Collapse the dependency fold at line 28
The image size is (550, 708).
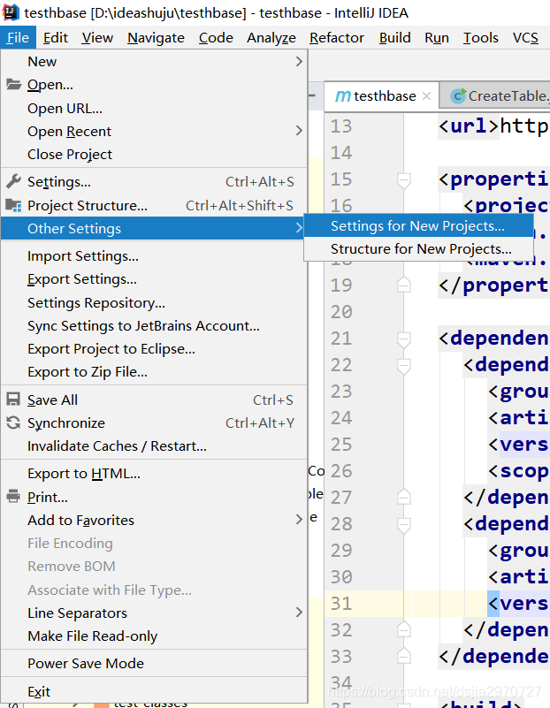tap(404, 524)
